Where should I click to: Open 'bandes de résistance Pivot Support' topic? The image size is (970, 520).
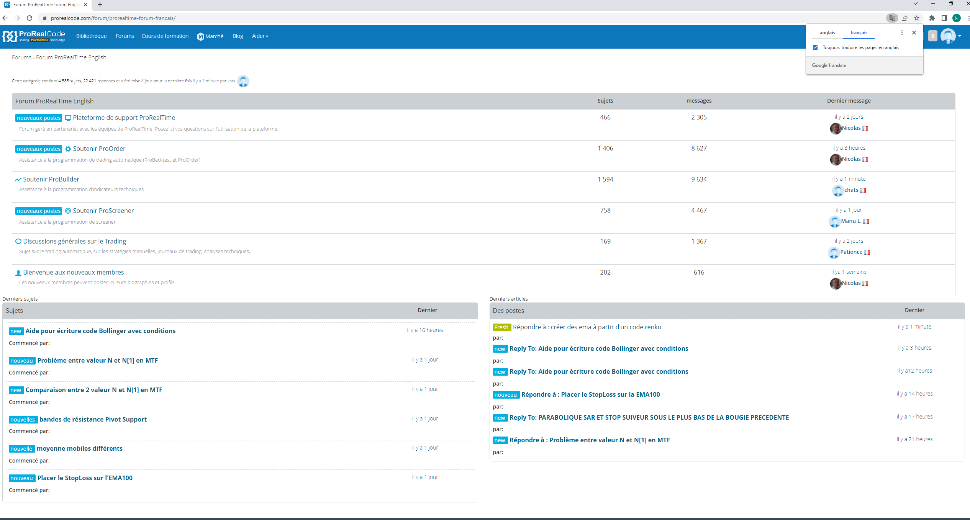pos(93,419)
